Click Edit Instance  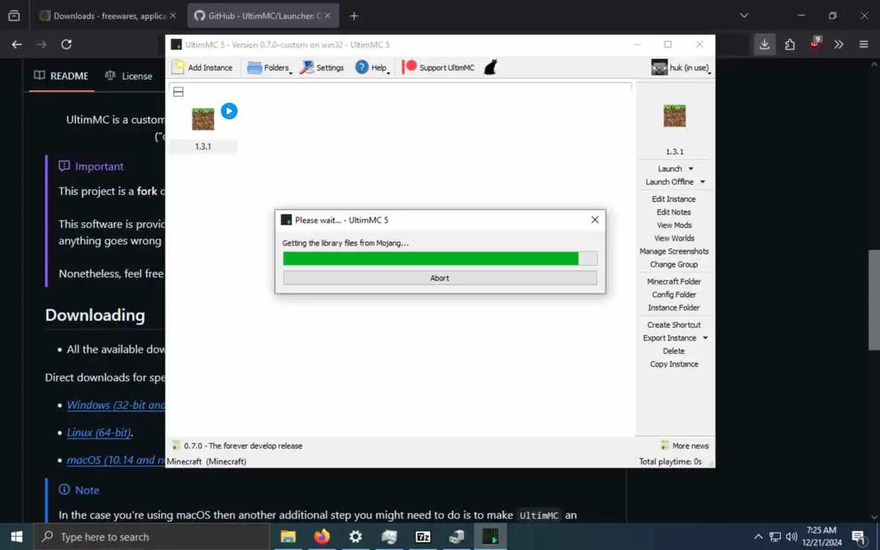pyautogui.click(x=674, y=199)
